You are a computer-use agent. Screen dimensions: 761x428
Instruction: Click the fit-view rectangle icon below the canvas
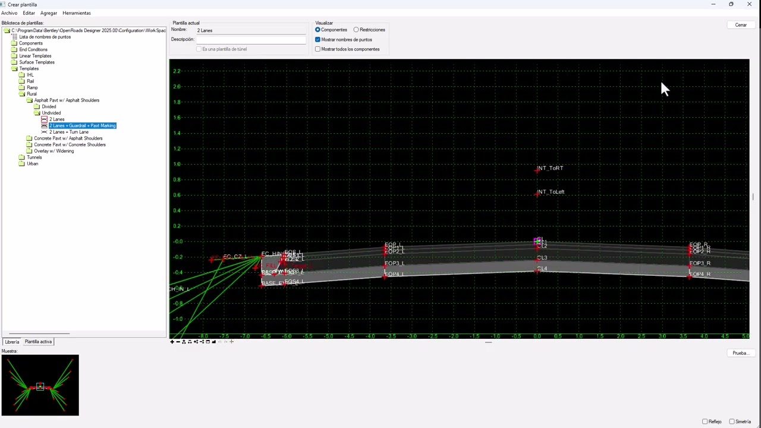pyautogui.click(x=207, y=342)
